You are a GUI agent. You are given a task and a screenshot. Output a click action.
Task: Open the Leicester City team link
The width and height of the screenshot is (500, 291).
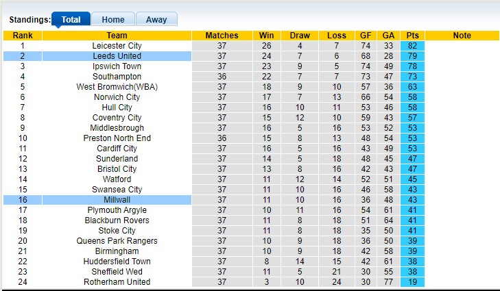[x=117, y=46]
